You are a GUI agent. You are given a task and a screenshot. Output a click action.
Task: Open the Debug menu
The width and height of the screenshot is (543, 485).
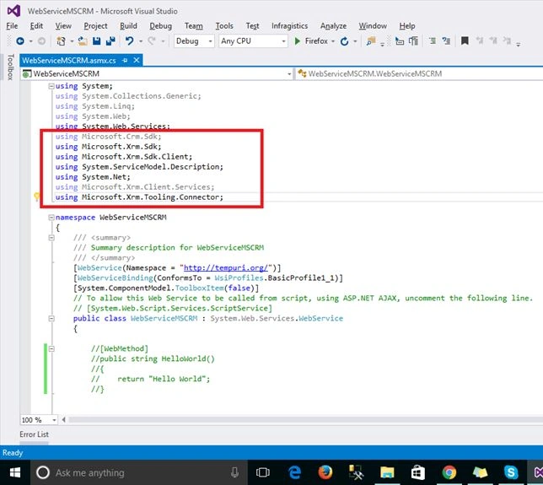click(x=161, y=26)
